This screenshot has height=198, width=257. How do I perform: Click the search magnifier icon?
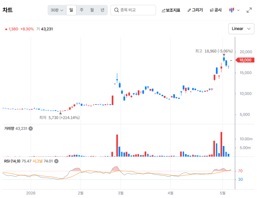tap(116, 10)
